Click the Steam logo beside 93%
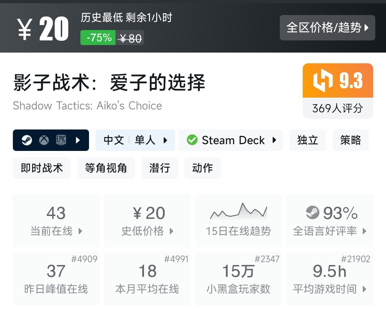Viewport: 386px width, 309px height. click(x=312, y=212)
